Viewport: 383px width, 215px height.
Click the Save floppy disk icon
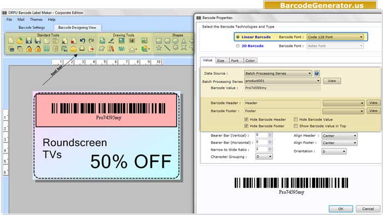(29, 41)
